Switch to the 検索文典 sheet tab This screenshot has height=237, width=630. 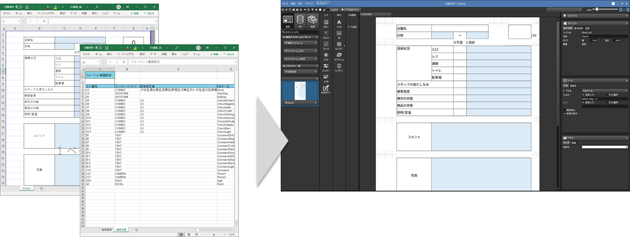pyautogui.click(x=121, y=229)
